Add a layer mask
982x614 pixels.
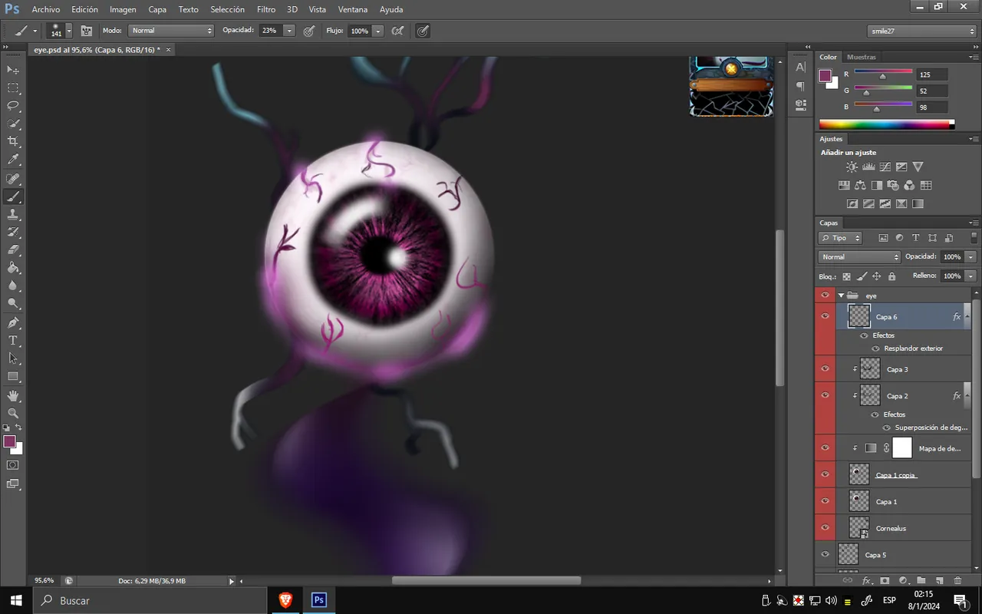click(x=885, y=581)
